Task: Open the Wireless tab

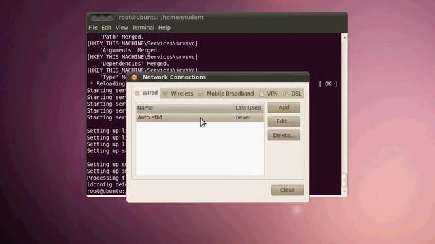Action: pos(178,94)
